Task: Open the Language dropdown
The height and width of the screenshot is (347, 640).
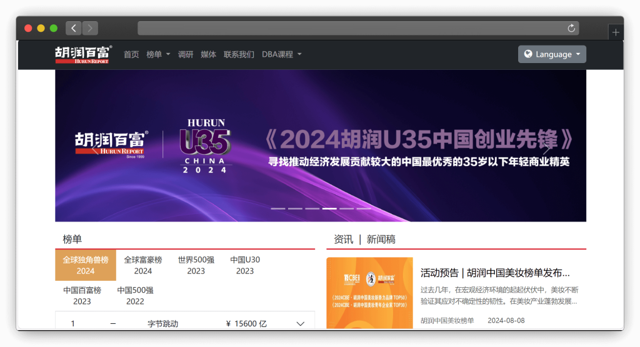Action: (552, 54)
